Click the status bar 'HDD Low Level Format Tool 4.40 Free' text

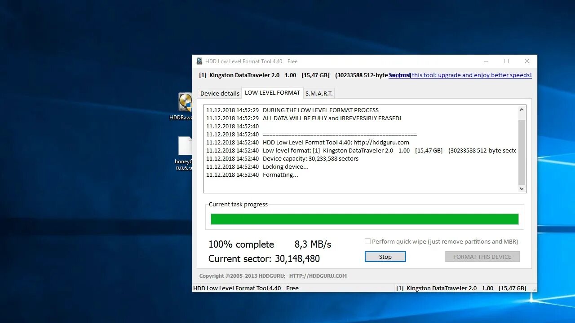[x=246, y=288]
